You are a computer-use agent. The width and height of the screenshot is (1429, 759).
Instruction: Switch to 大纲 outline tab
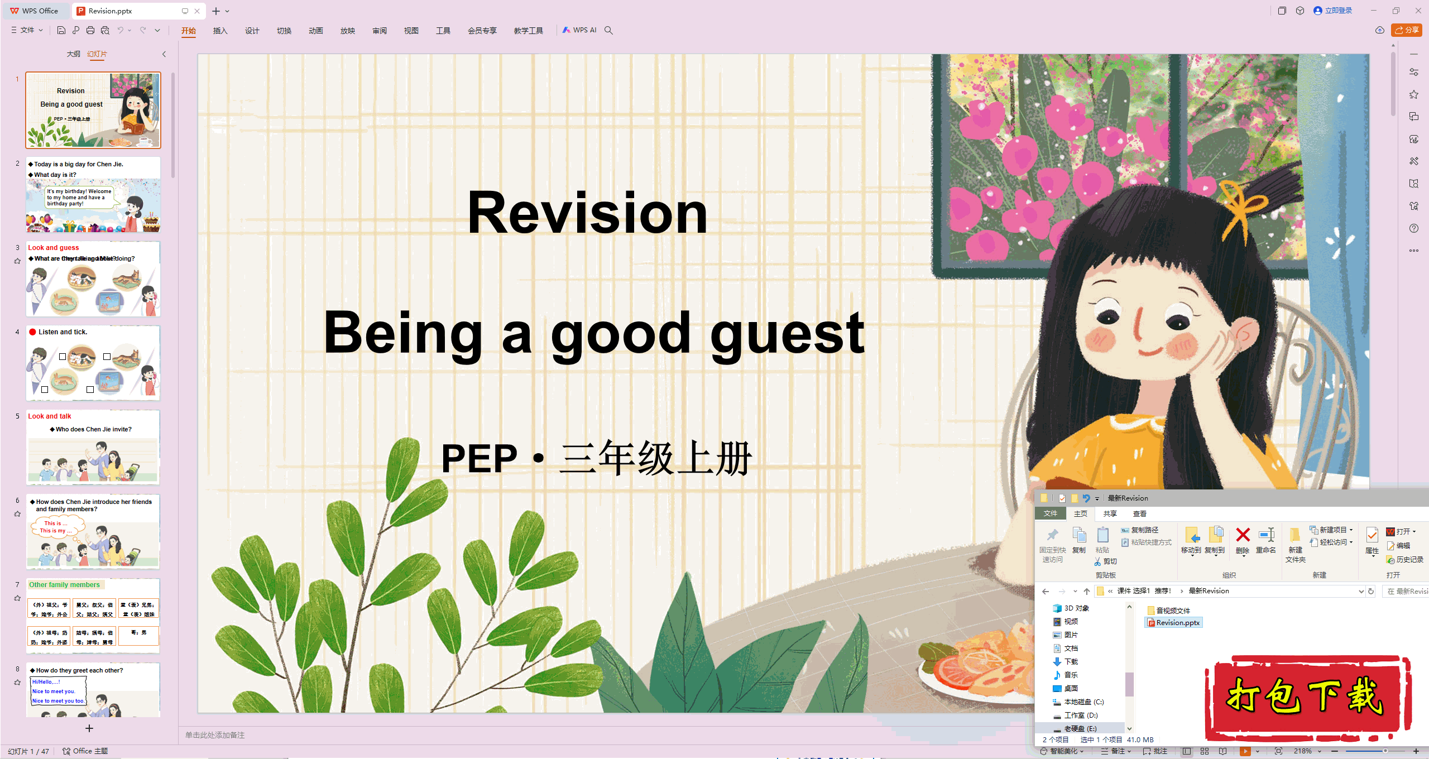(73, 54)
